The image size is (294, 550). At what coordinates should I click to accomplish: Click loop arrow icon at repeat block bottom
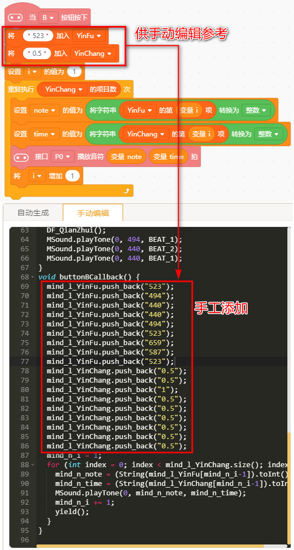(x=126, y=191)
